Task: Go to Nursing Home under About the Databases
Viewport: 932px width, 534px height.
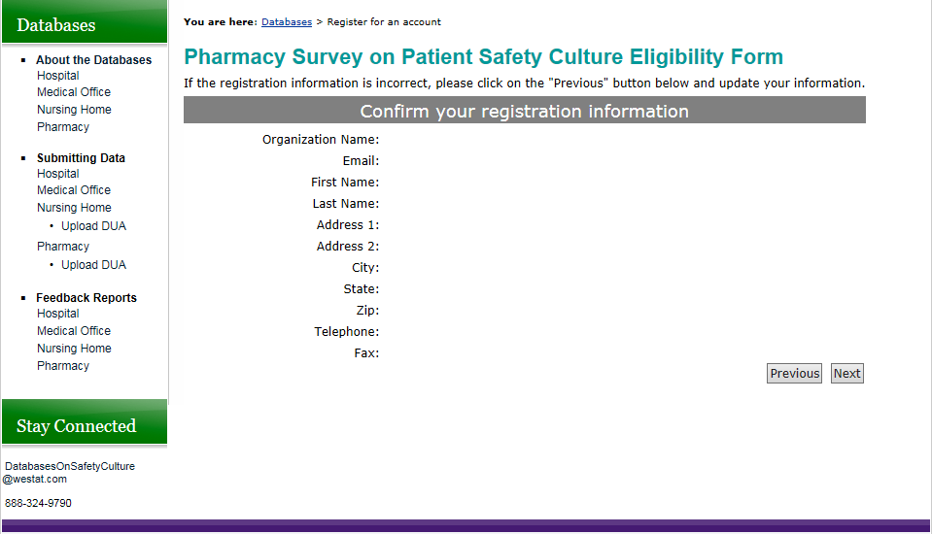Action: point(74,110)
